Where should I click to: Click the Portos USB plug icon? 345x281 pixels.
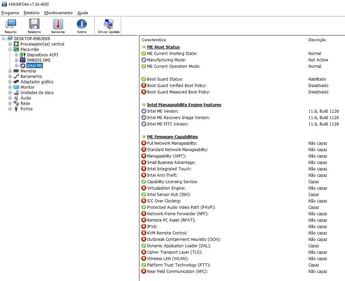point(16,109)
